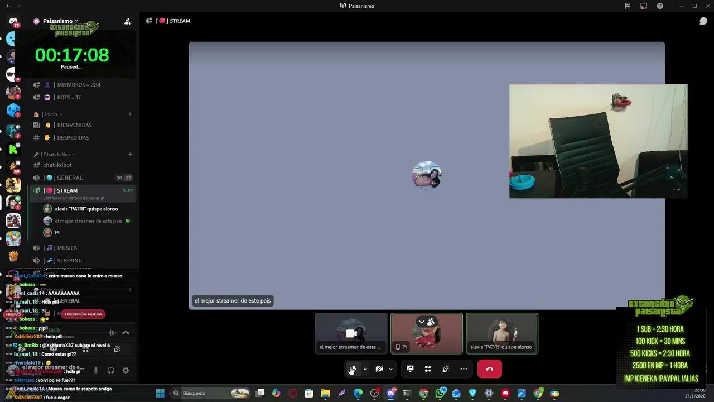Open camera options dropdown arrow

pos(390,369)
